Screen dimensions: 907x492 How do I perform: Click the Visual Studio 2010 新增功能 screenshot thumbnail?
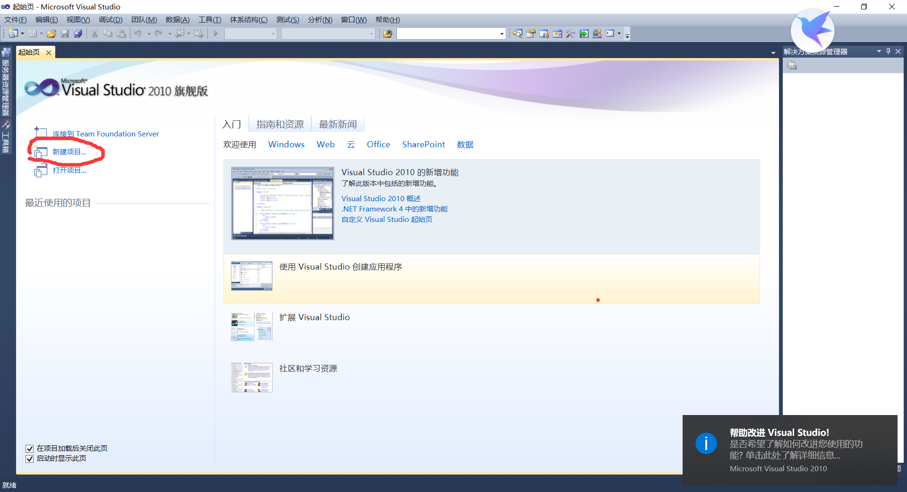[282, 204]
